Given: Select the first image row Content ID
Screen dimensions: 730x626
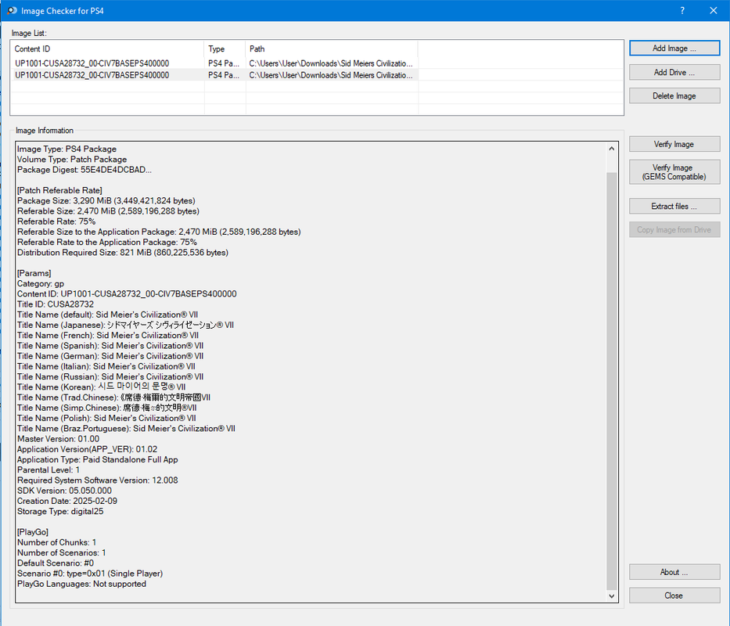Looking at the screenshot, I should tap(92, 63).
